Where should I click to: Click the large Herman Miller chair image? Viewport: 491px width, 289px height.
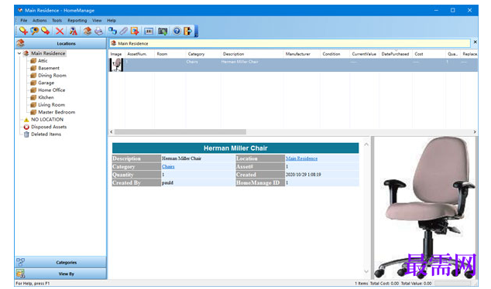tap(425, 208)
